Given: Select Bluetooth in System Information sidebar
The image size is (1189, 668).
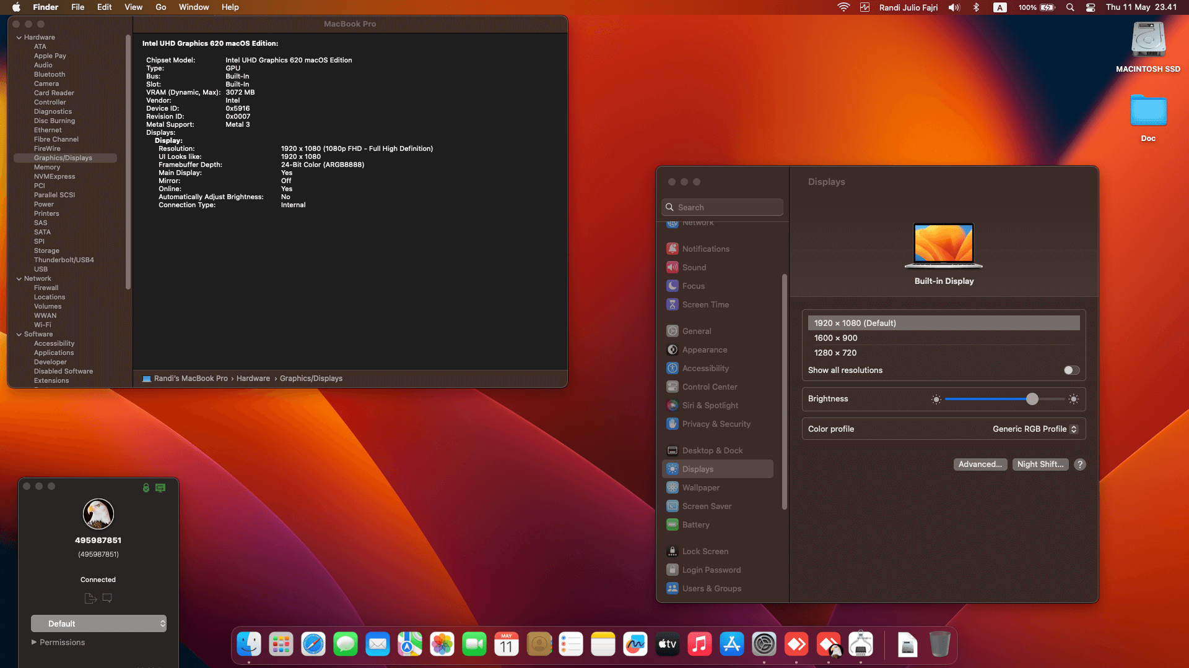Looking at the screenshot, I should point(50,75).
